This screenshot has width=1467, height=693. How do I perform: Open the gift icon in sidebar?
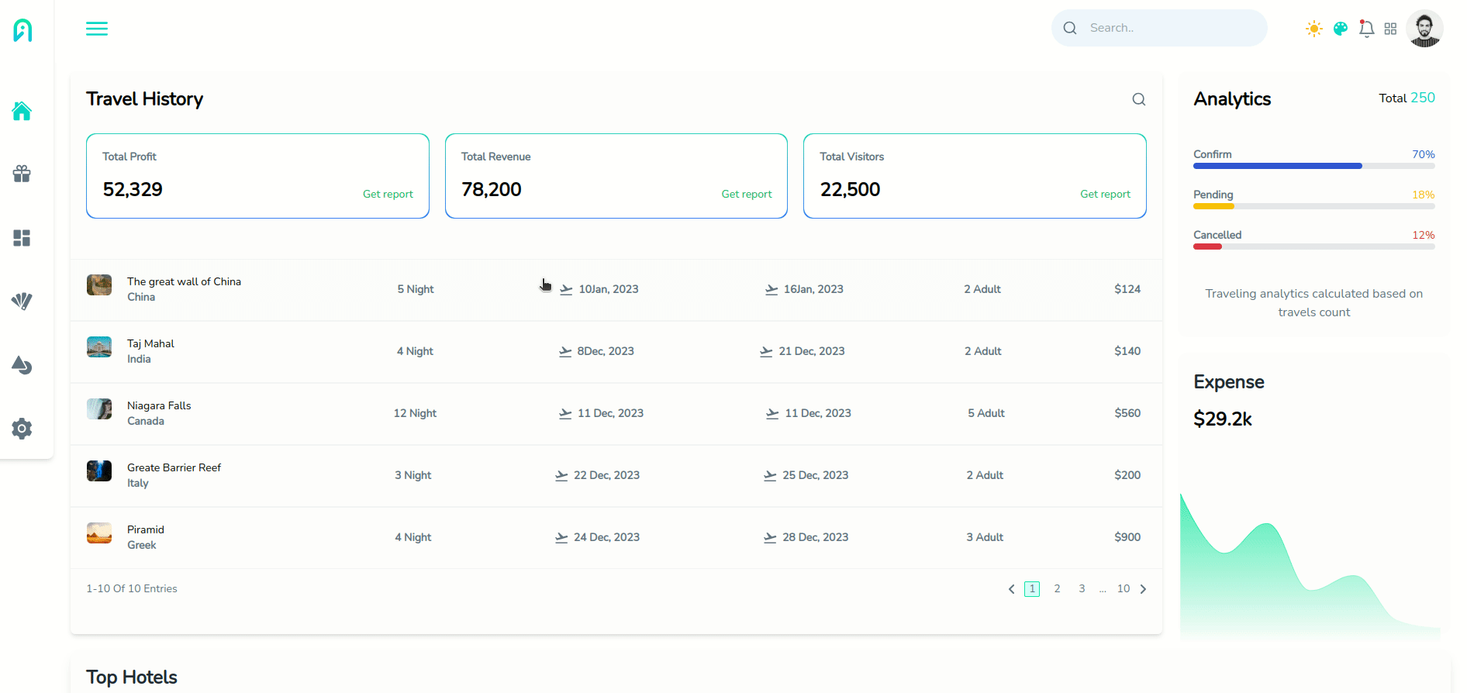pyautogui.click(x=22, y=174)
